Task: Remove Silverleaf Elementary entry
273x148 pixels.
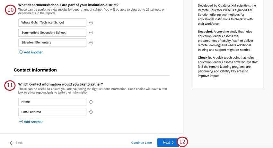Action: pyautogui.click(x=91, y=42)
